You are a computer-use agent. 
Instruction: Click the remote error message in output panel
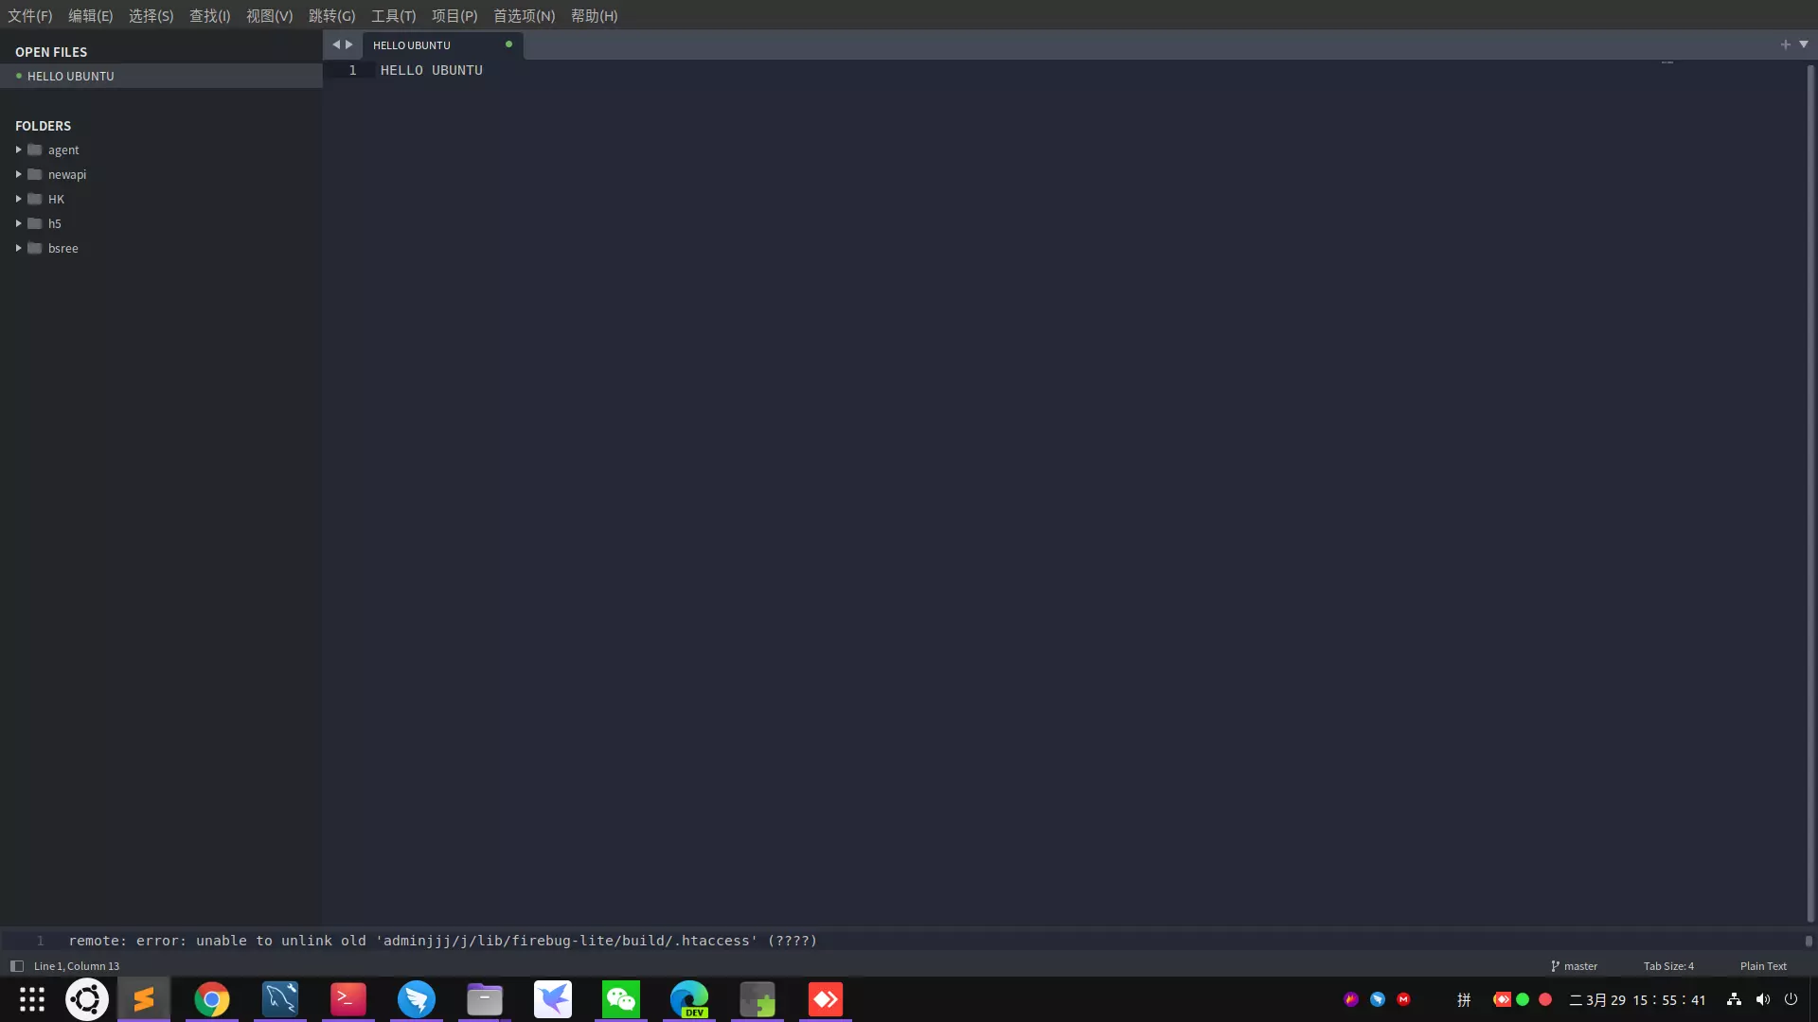pyautogui.click(x=442, y=941)
